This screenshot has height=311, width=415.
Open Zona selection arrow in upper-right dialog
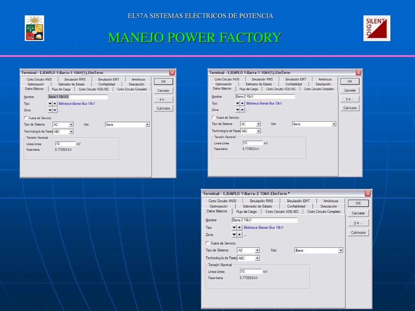[237, 110]
